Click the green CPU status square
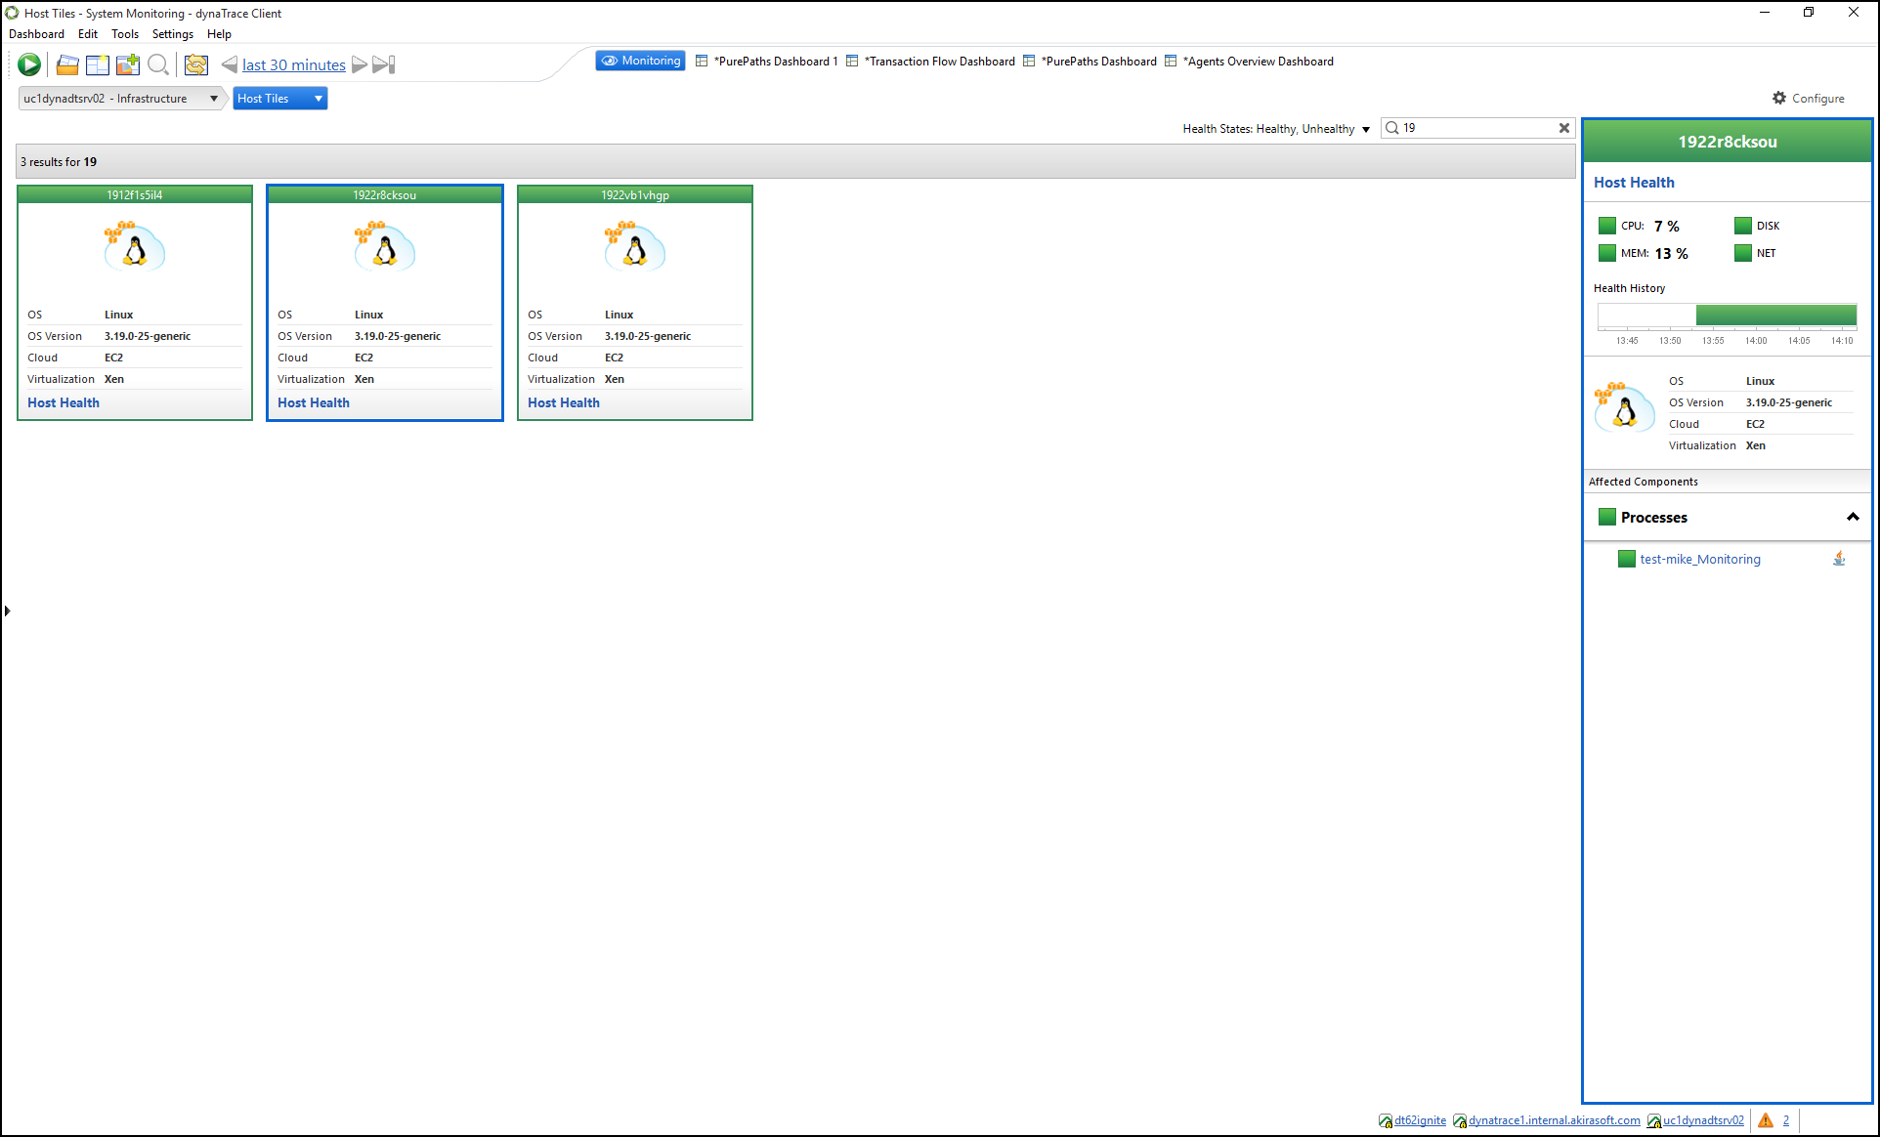The height and width of the screenshot is (1137, 1880). [1607, 226]
